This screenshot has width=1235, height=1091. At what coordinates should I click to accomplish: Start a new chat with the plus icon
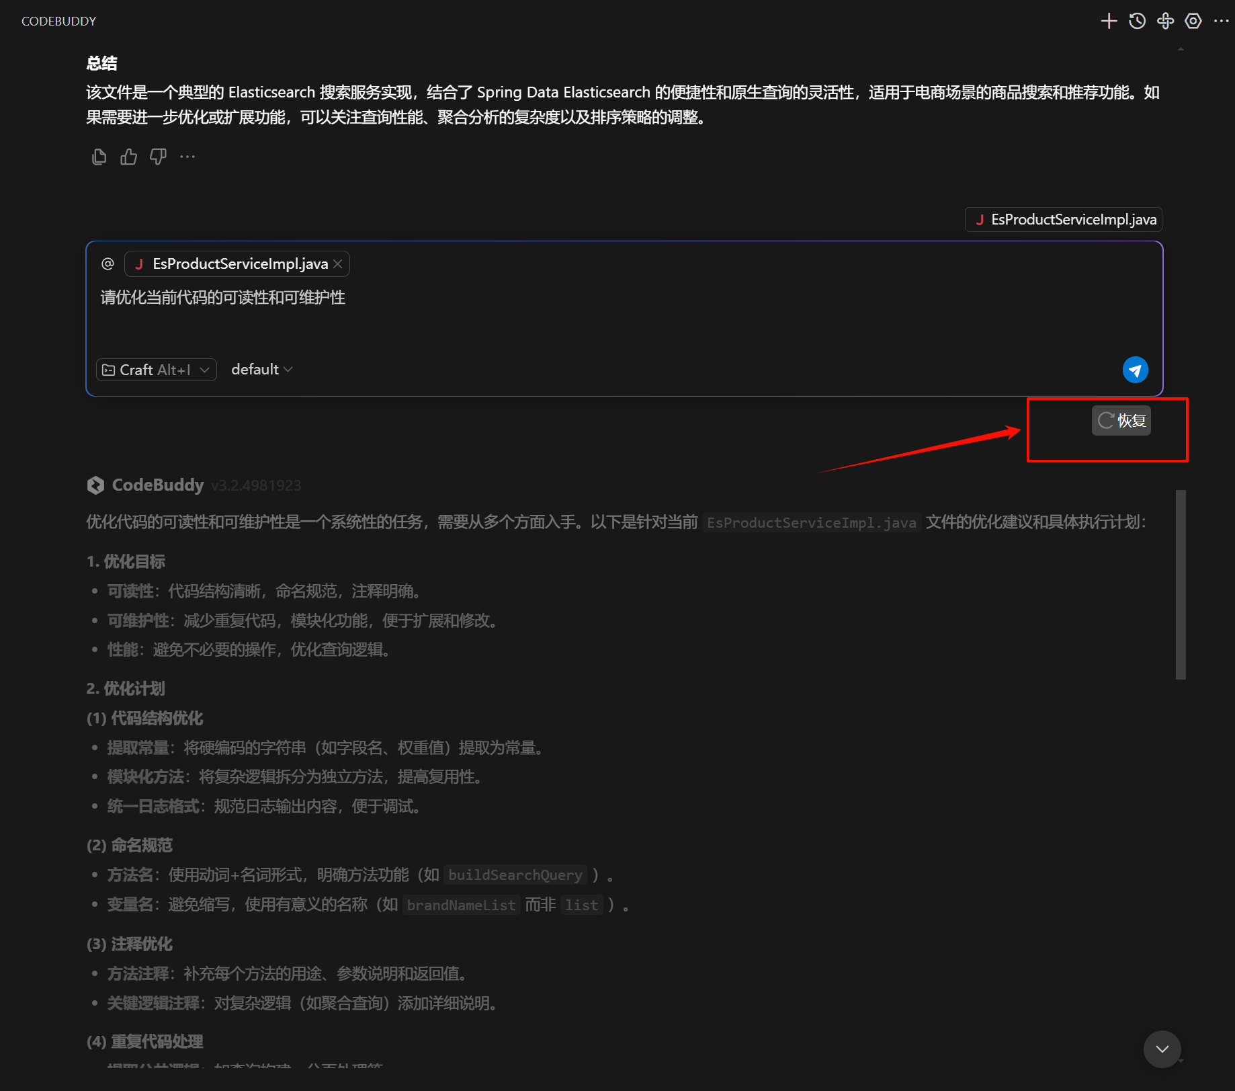[x=1109, y=22]
